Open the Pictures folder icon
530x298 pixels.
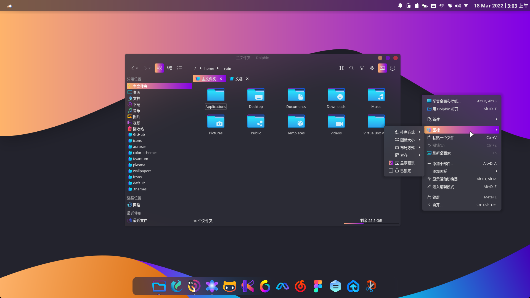click(216, 122)
